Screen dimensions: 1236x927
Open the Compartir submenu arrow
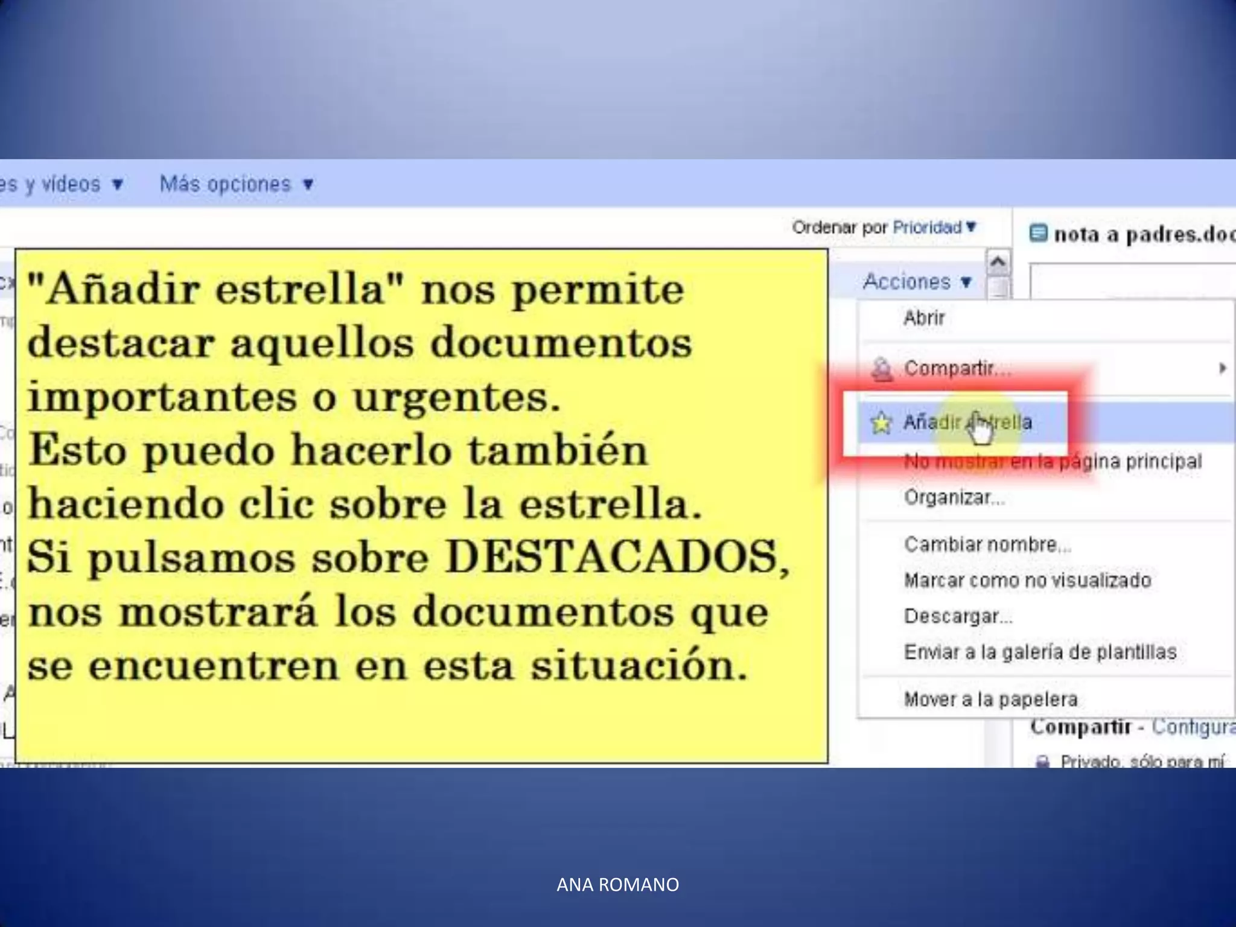[1222, 368]
